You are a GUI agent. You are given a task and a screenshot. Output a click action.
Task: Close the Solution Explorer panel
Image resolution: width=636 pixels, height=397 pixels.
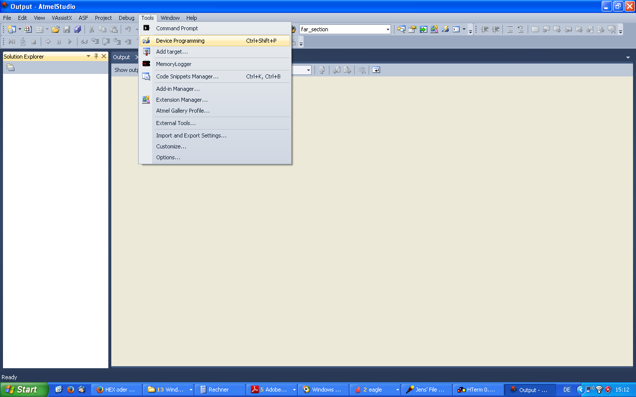click(x=104, y=56)
